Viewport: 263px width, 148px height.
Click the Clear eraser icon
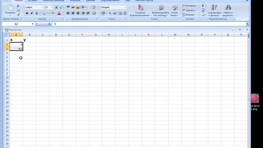[x=203, y=15]
